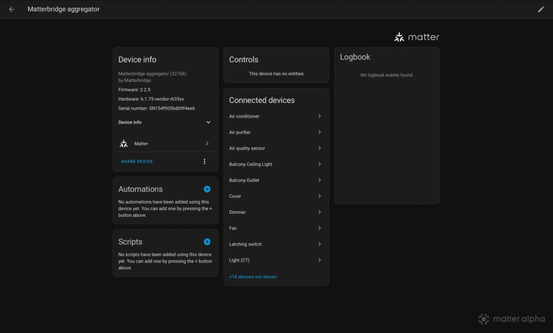Click the pencil edit icon

pyautogui.click(x=541, y=9)
